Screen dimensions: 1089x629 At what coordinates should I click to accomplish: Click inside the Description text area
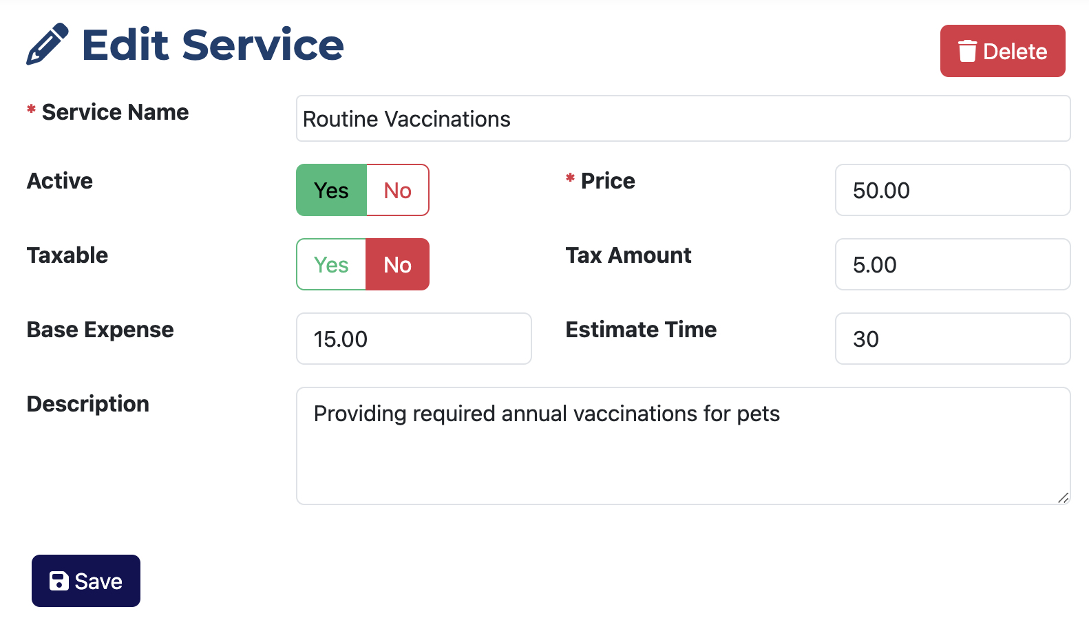[683, 446]
